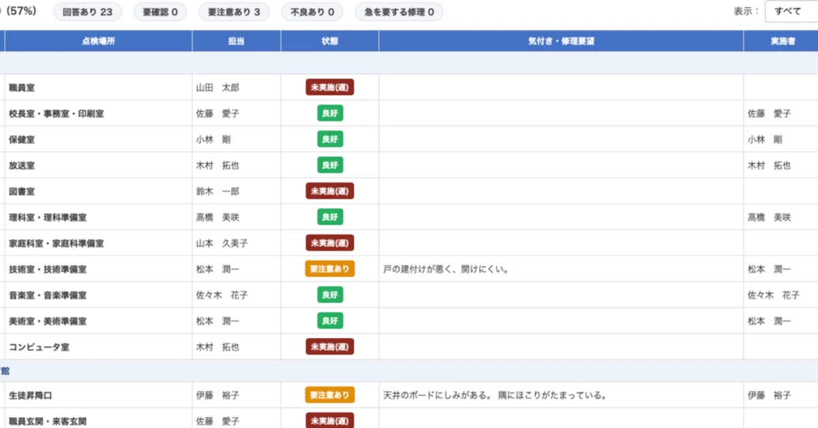This screenshot has height=428, width=818.
Task: Click 良好 badge in 校長室 row
Action: pyautogui.click(x=330, y=113)
